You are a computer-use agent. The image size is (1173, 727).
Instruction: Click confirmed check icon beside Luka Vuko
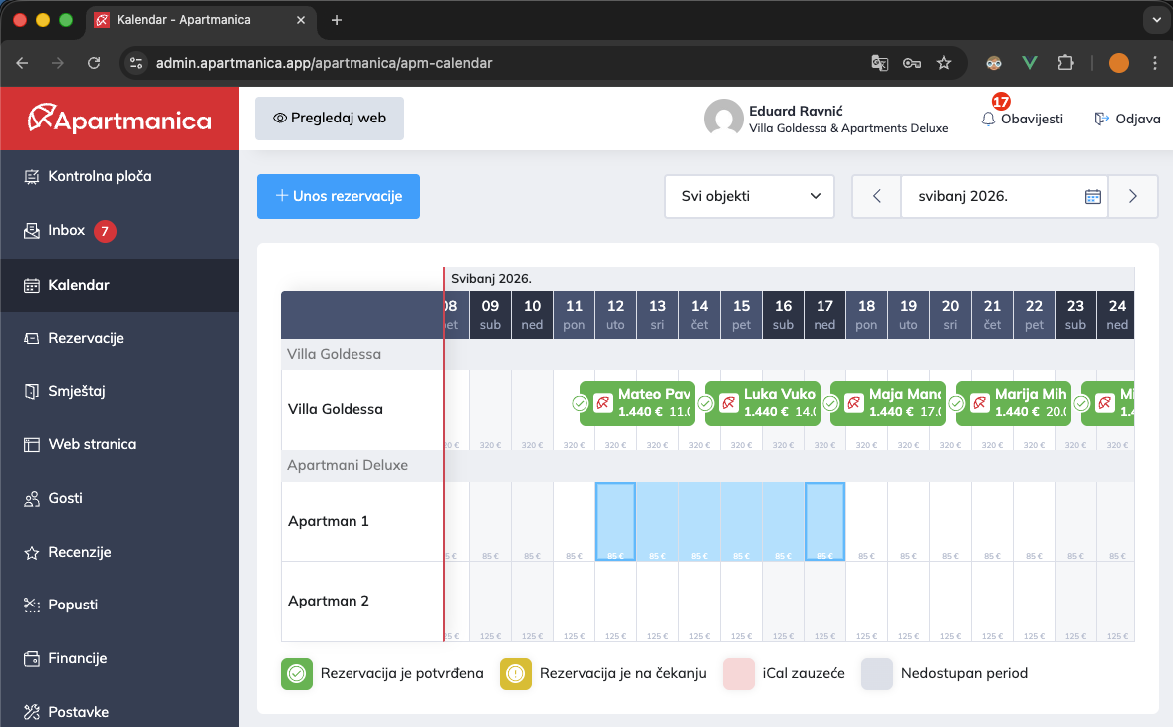(705, 404)
